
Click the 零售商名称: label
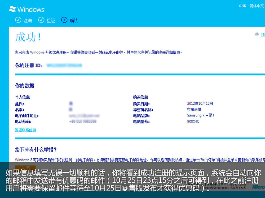click(143, 110)
